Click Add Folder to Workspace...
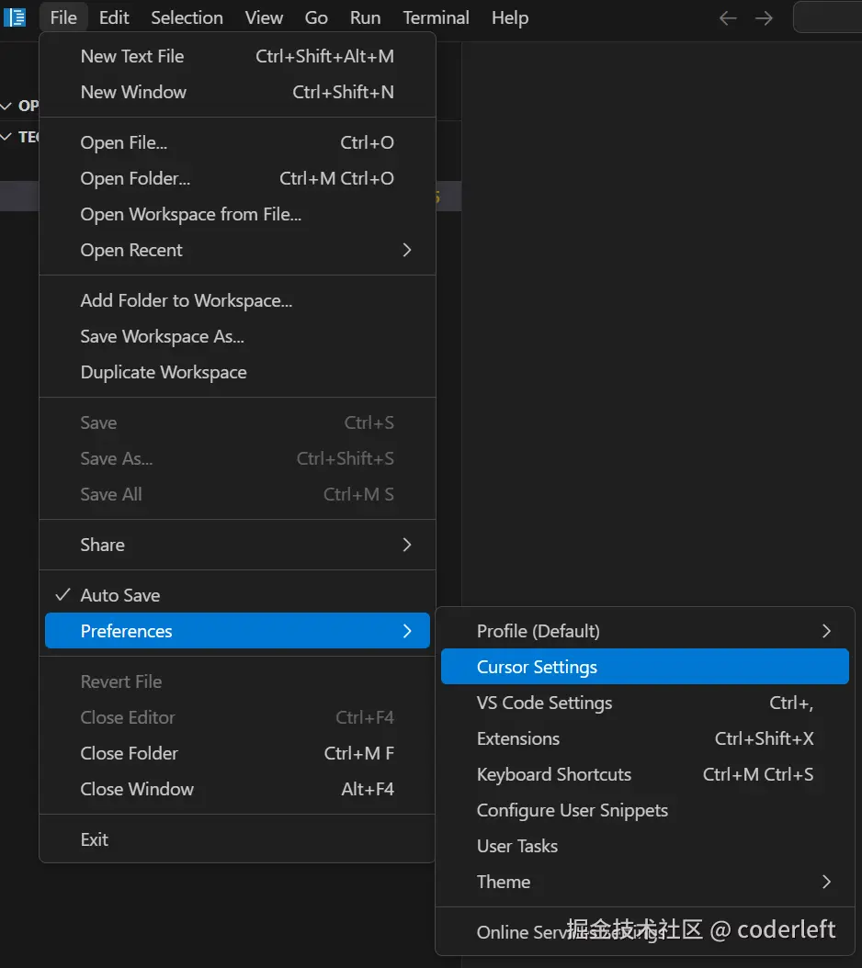The height and width of the screenshot is (968, 862). [187, 300]
